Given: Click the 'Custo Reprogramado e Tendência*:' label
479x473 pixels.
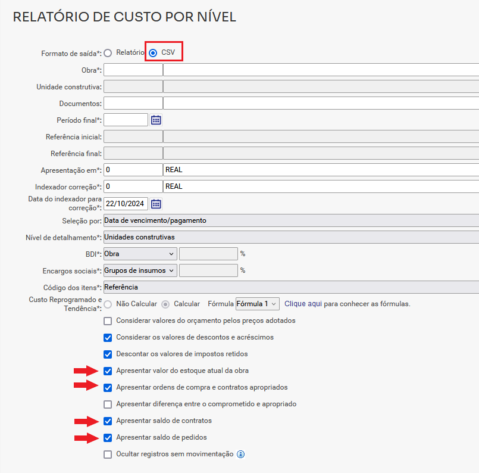Looking at the screenshot, I should pos(65,304).
